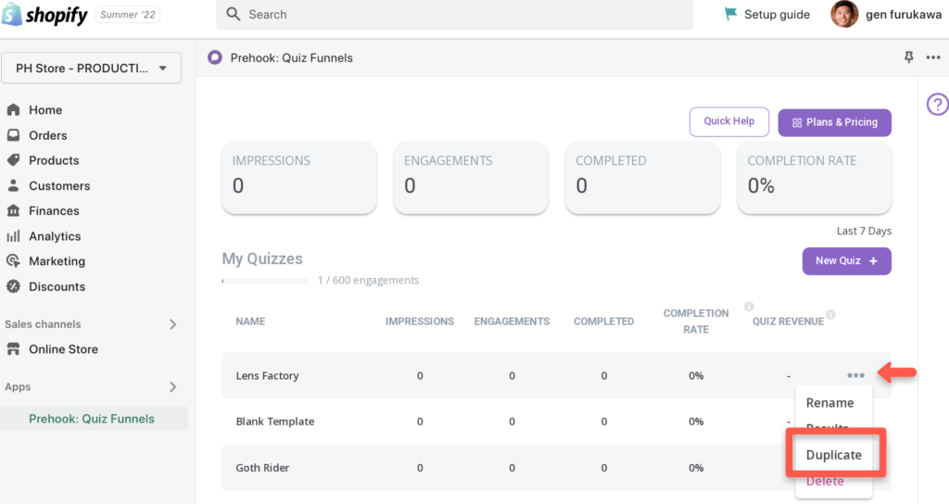Image resolution: width=949 pixels, height=504 pixels.
Task: Click the Last 7 Days label
Action: [864, 231]
